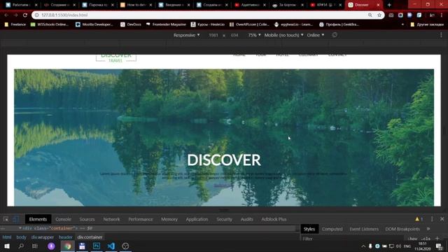Open the Frontender Magazine bookmark
Image resolution: width=448 pixels, height=252 pixels.
point(166,24)
